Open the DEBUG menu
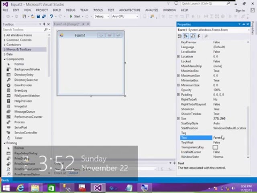This screenshot has width=257, height=193. click(x=71, y=10)
